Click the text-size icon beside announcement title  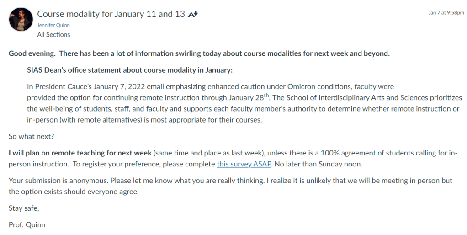point(192,14)
